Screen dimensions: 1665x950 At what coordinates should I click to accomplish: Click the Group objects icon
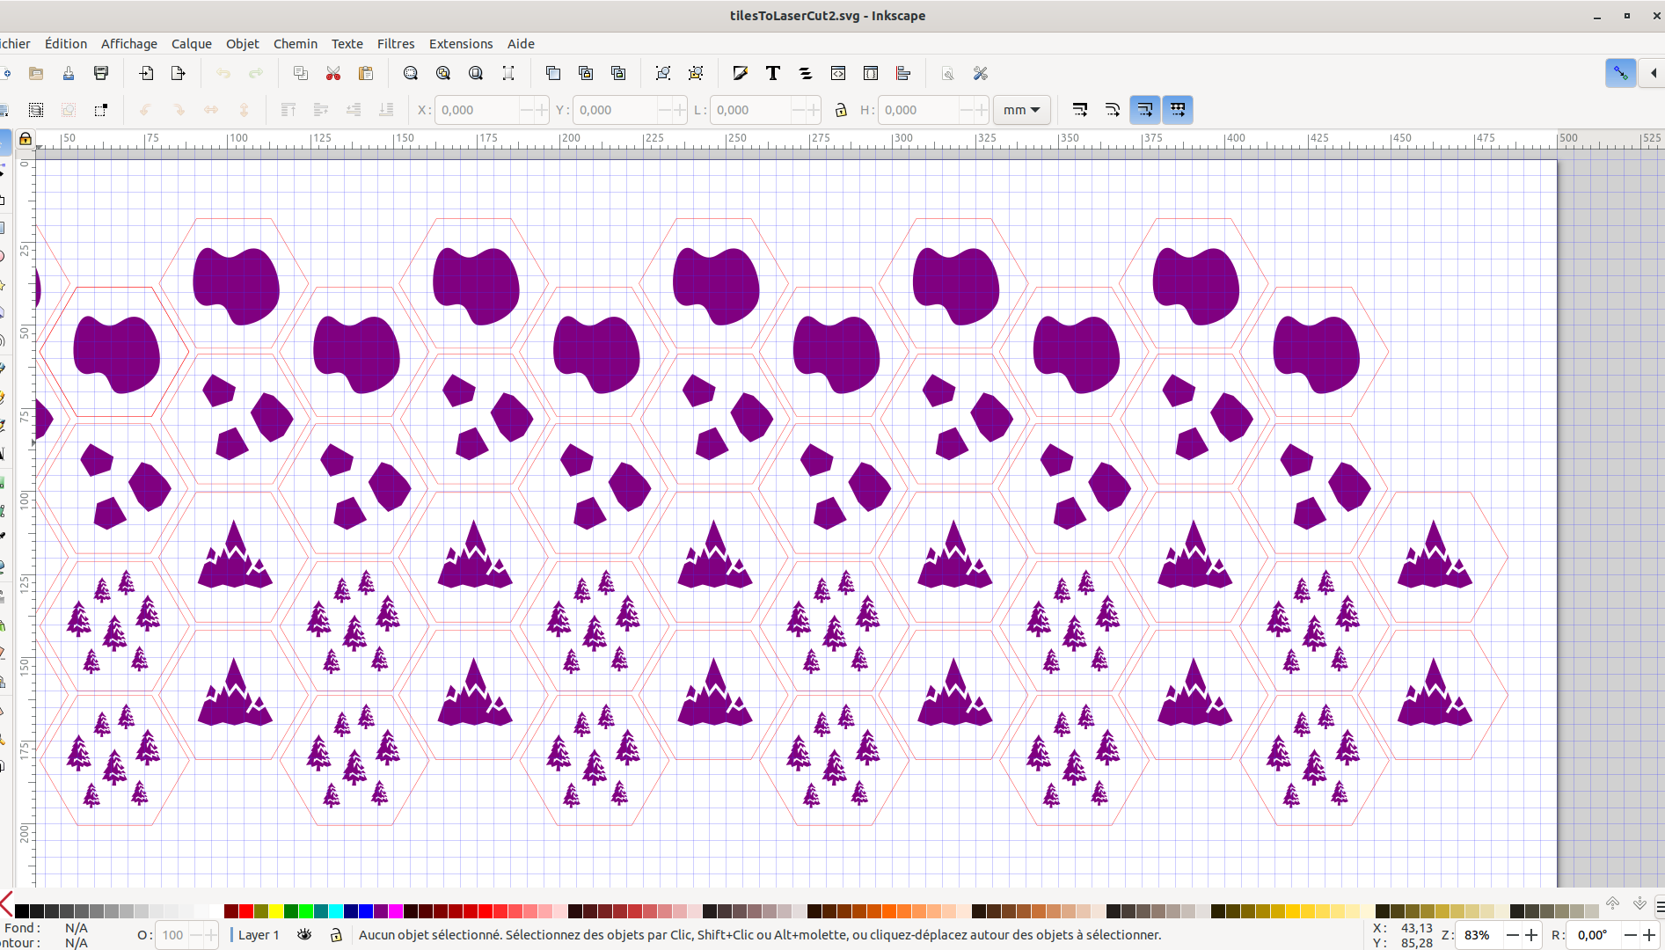point(663,73)
